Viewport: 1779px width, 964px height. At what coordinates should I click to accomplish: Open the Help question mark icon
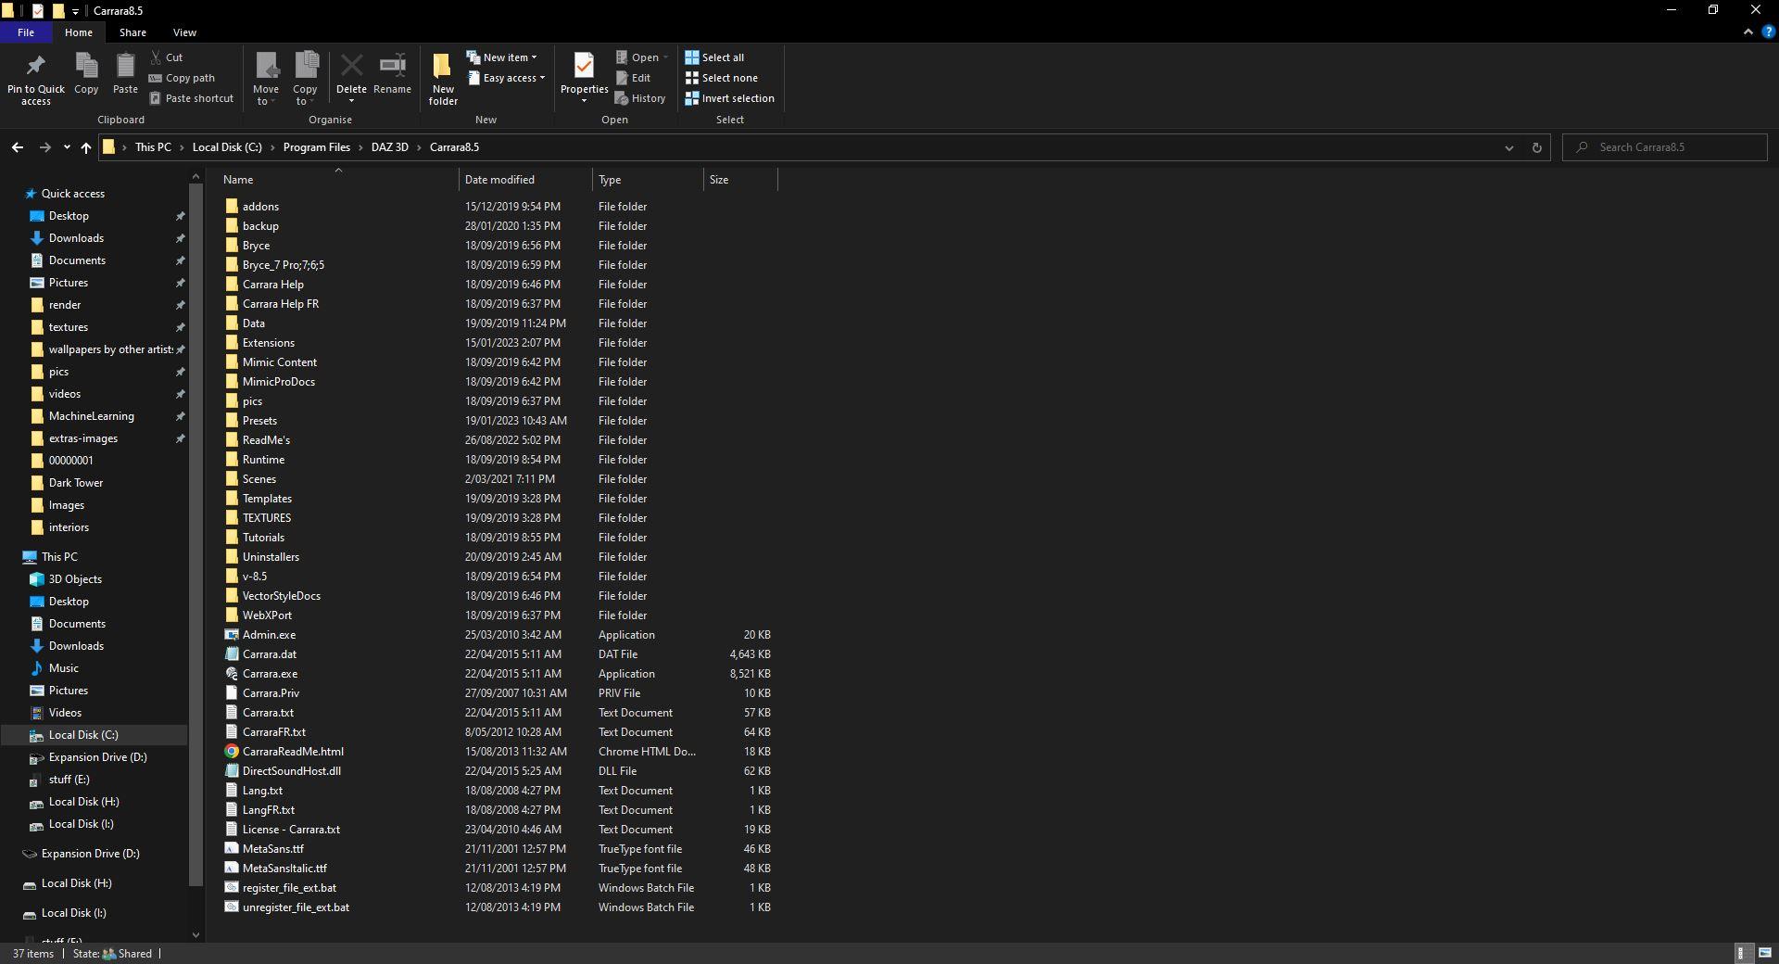click(x=1768, y=32)
